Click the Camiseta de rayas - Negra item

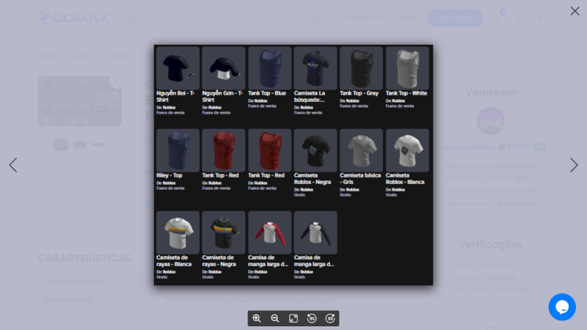click(x=224, y=245)
